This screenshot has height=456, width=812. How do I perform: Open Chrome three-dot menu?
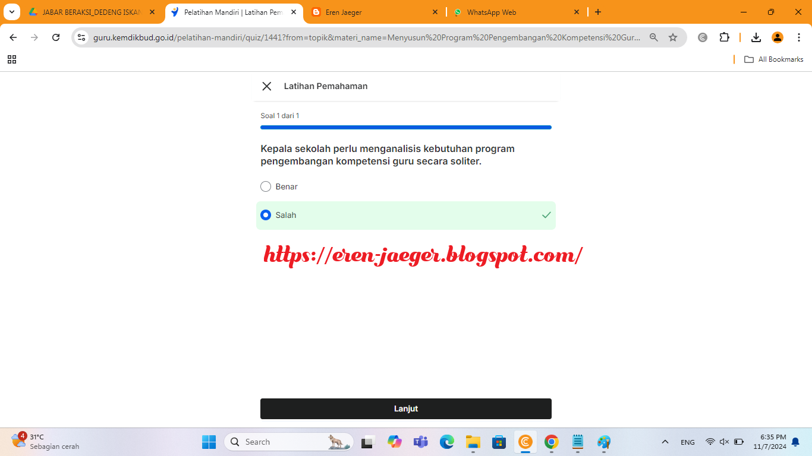point(799,37)
